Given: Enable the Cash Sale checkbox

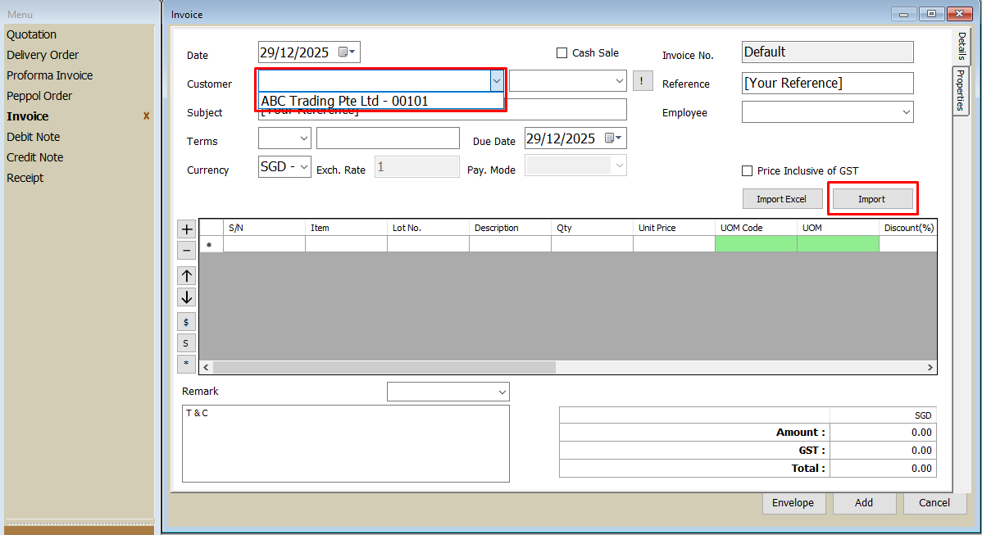Looking at the screenshot, I should [x=561, y=53].
